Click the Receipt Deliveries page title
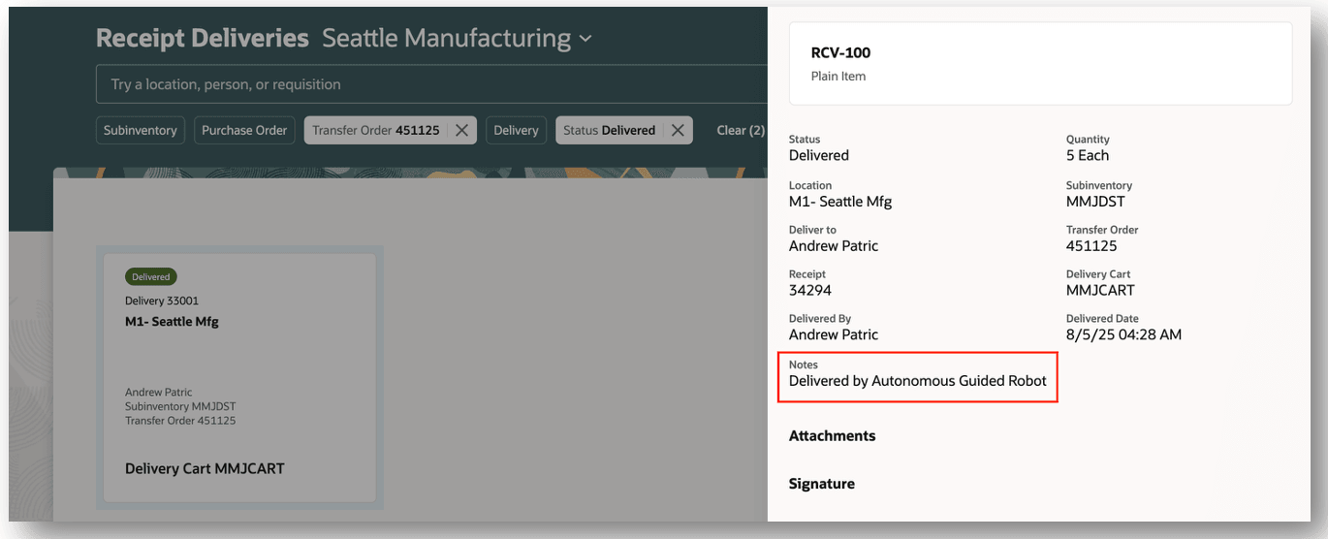Screen dimensions: 1328x539 point(202,39)
